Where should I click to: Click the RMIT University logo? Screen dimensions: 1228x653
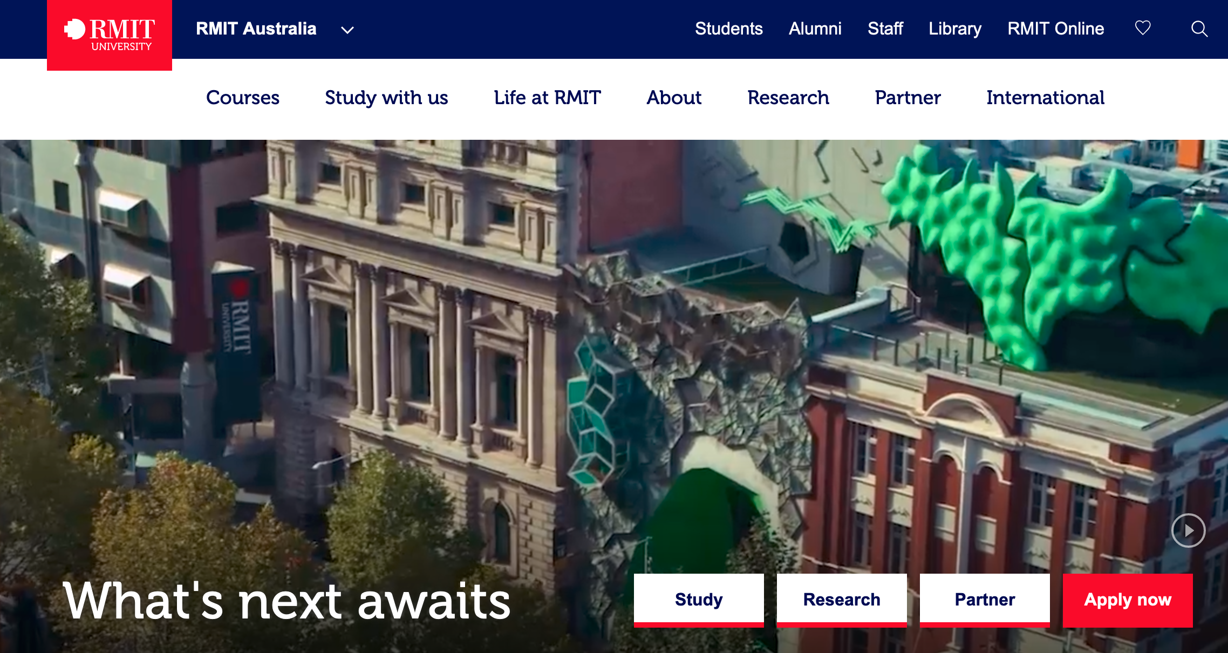(x=110, y=35)
